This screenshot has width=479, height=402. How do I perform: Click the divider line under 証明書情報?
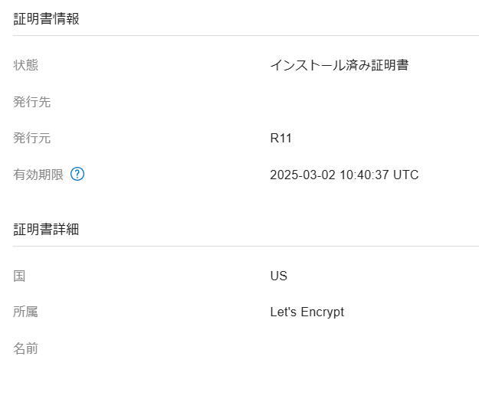[x=246, y=35]
